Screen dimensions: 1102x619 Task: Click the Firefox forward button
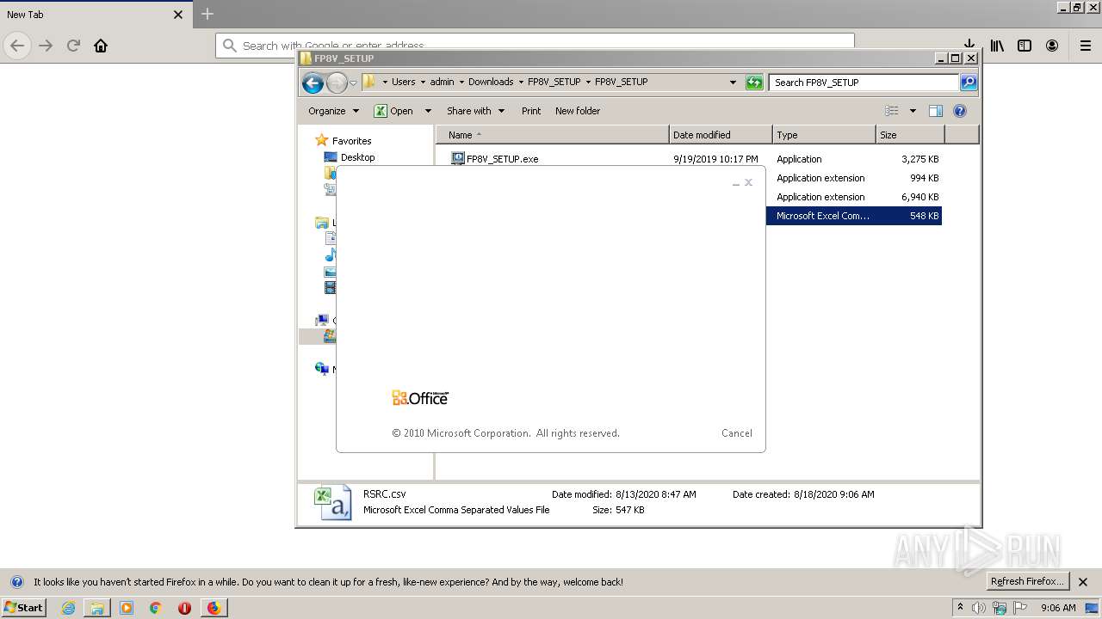pyautogui.click(x=46, y=46)
